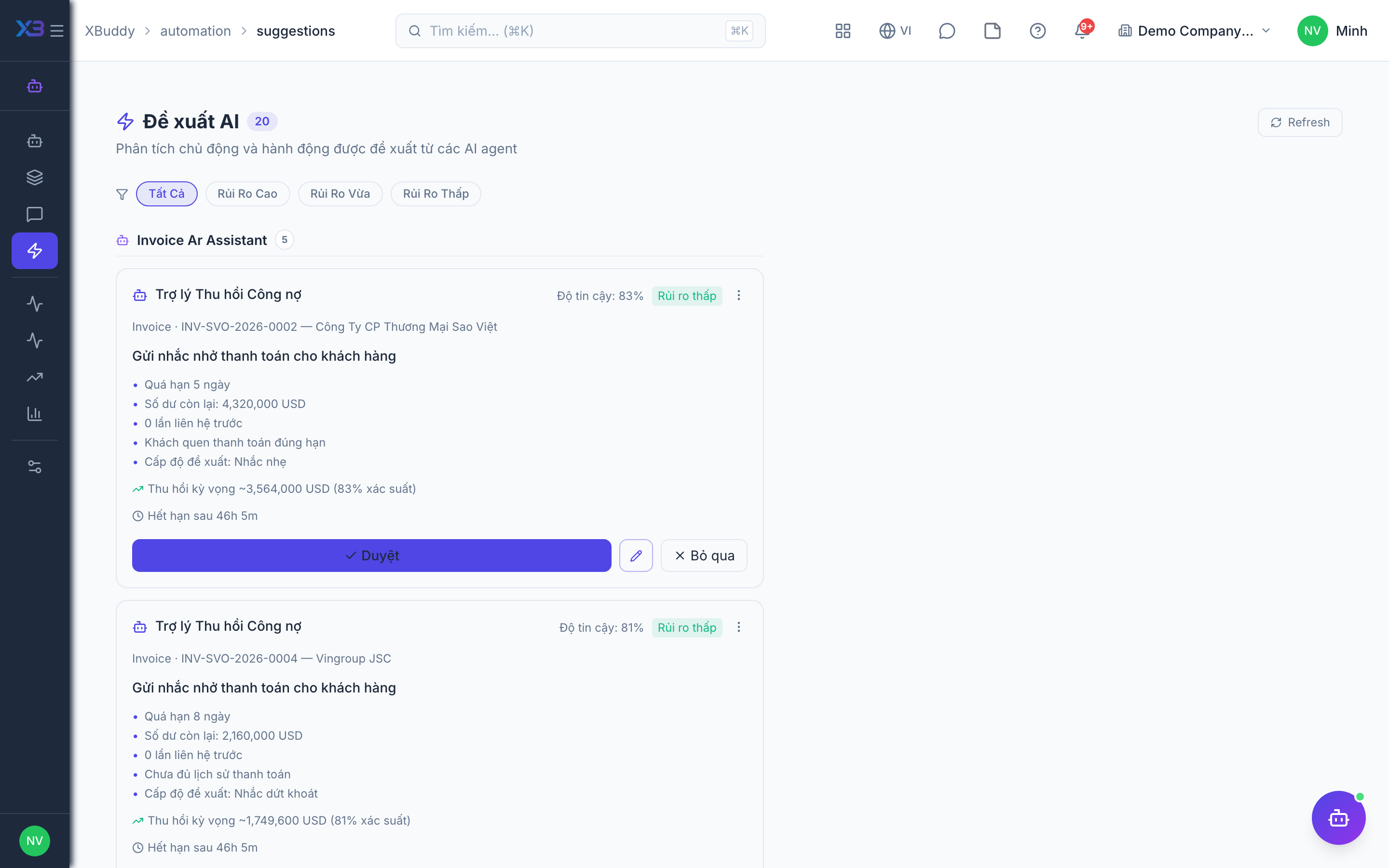Image resolution: width=1389 pixels, height=868 pixels.
Task: Open the VI language selector
Action: 895,30
